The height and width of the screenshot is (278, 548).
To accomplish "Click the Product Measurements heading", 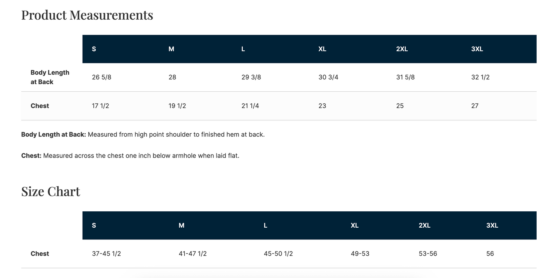I will click(87, 15).
